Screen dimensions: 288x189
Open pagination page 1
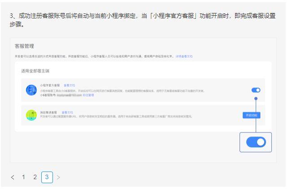[23, 177]
